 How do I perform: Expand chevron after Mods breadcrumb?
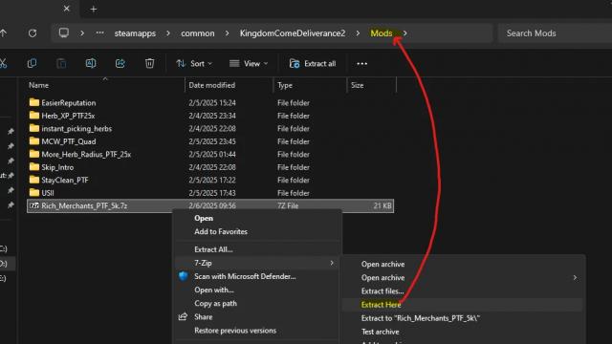404,33
